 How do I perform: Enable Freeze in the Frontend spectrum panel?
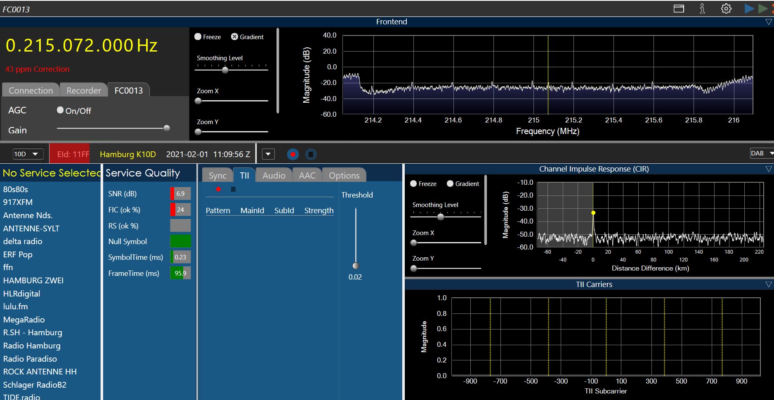(x=198, y=37)
